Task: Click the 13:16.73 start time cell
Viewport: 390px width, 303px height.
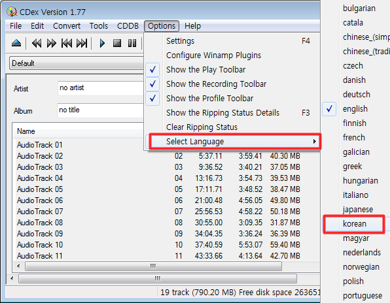Action: point(209,178)
